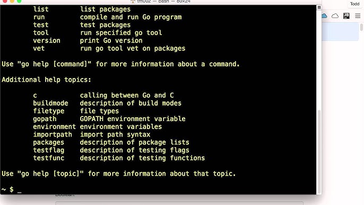Zoom the terminal with green button
The image size is (364, 205).
19,1
